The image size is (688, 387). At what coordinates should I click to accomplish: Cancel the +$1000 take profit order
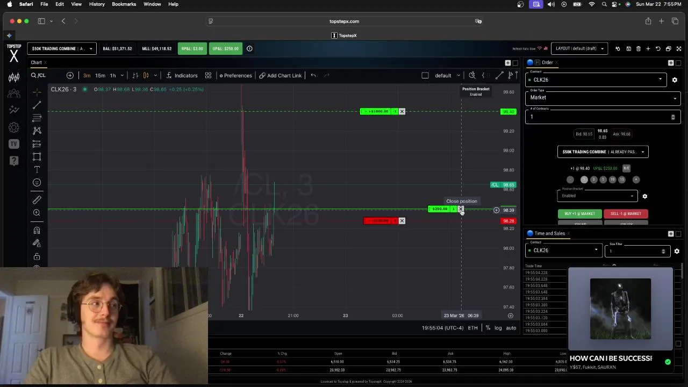pos(402,111)
